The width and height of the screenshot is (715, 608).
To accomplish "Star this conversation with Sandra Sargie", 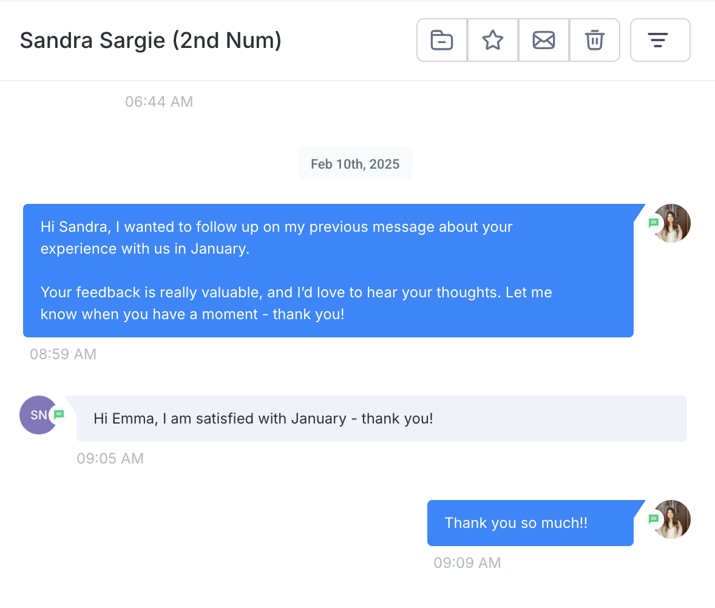I will tap(493, 41).
